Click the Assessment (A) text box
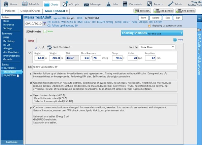 [x=105, y=98]
